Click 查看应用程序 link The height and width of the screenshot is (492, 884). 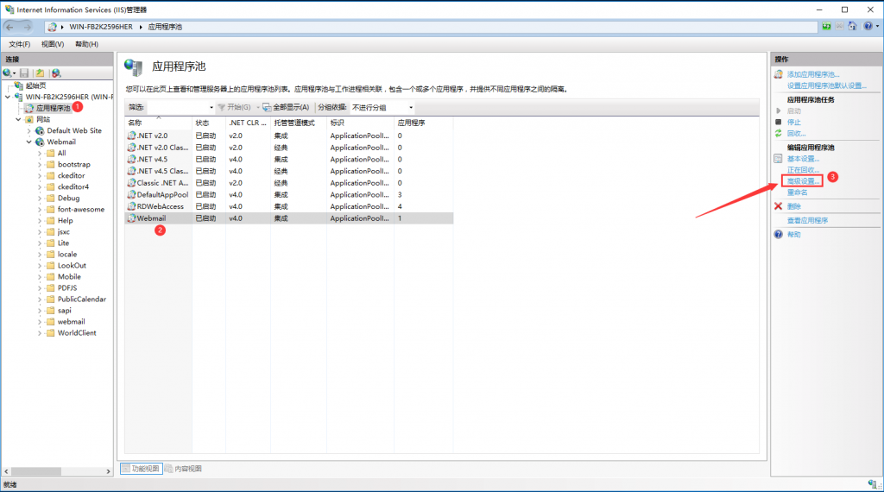[807, 220]
